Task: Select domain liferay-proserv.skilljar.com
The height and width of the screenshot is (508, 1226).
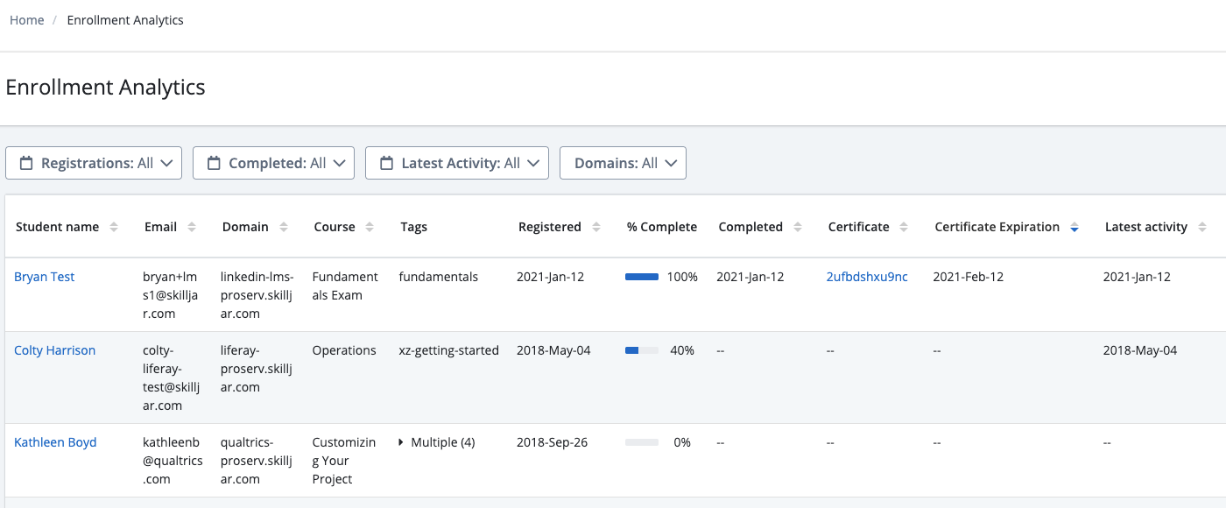Action: [257, 369]
